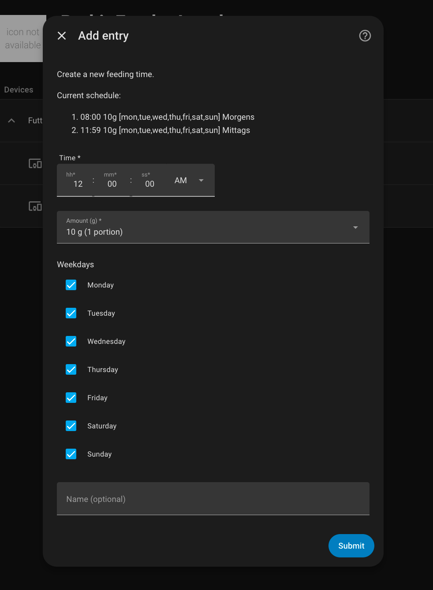Uncheck the Sunday checkbox
This screenshot has width=433, height=590.
(x=71, y=454)
